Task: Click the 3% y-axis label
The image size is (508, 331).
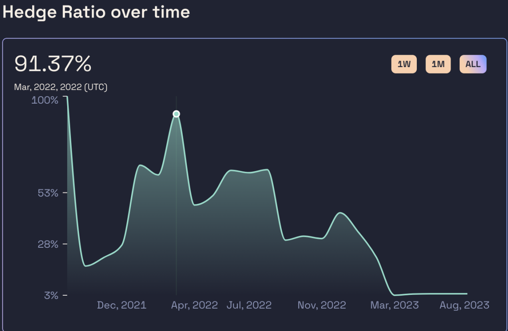Action: click(51, 295)
